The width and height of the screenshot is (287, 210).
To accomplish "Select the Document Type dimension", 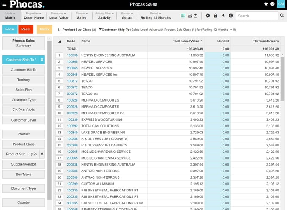I will [x=23, y=188].
